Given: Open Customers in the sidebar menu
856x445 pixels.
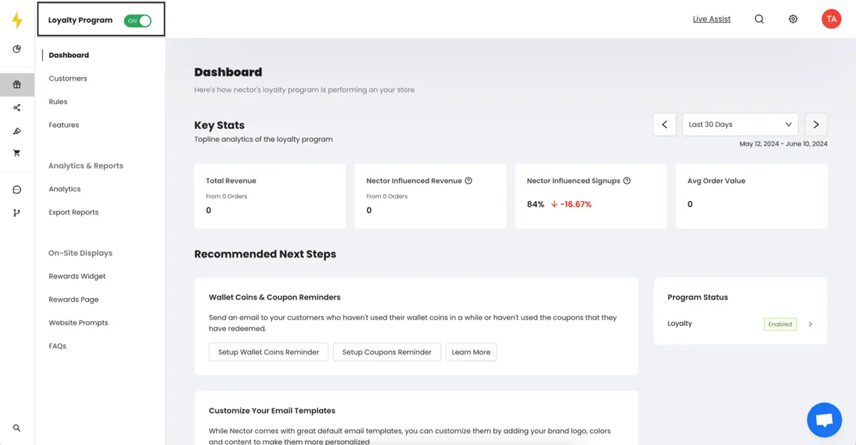Looking at the screenshot, I should pos(68,78).
